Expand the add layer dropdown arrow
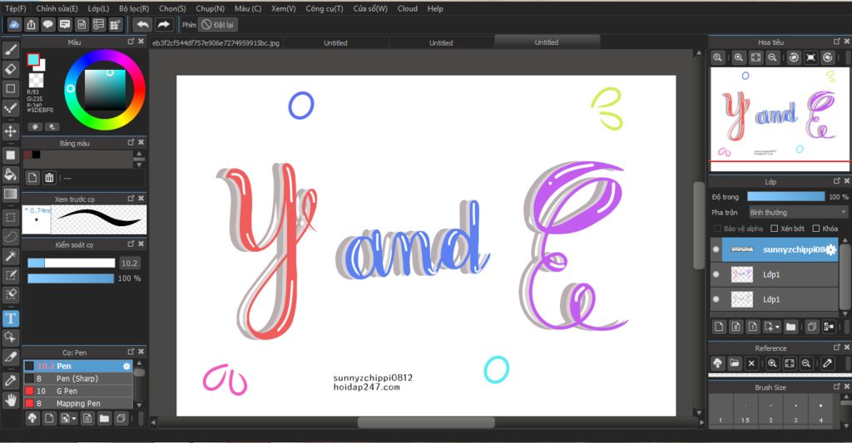This screenshot has height=443, width=852. tap(778, 327)
